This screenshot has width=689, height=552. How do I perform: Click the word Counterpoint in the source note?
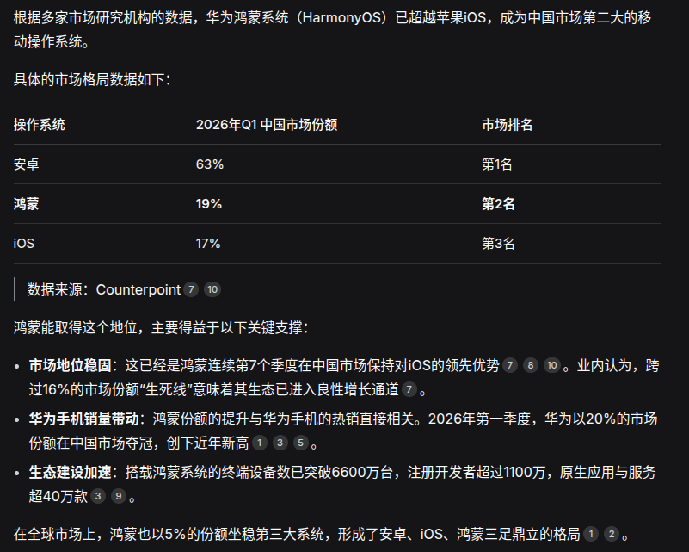(138, 289)
